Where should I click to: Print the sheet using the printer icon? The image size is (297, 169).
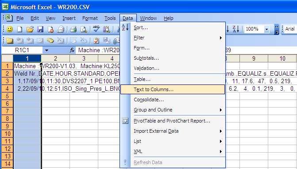[x=73, y=29]
